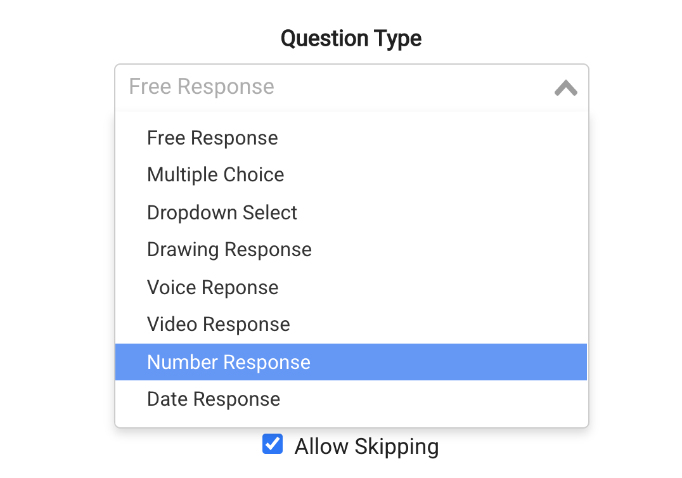The image size is (682, 478).
Task: Click the grey Free Response placeholder text
Action: 202,87
